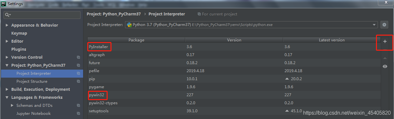Click the upgrade package arrow icon

point(385,58)
